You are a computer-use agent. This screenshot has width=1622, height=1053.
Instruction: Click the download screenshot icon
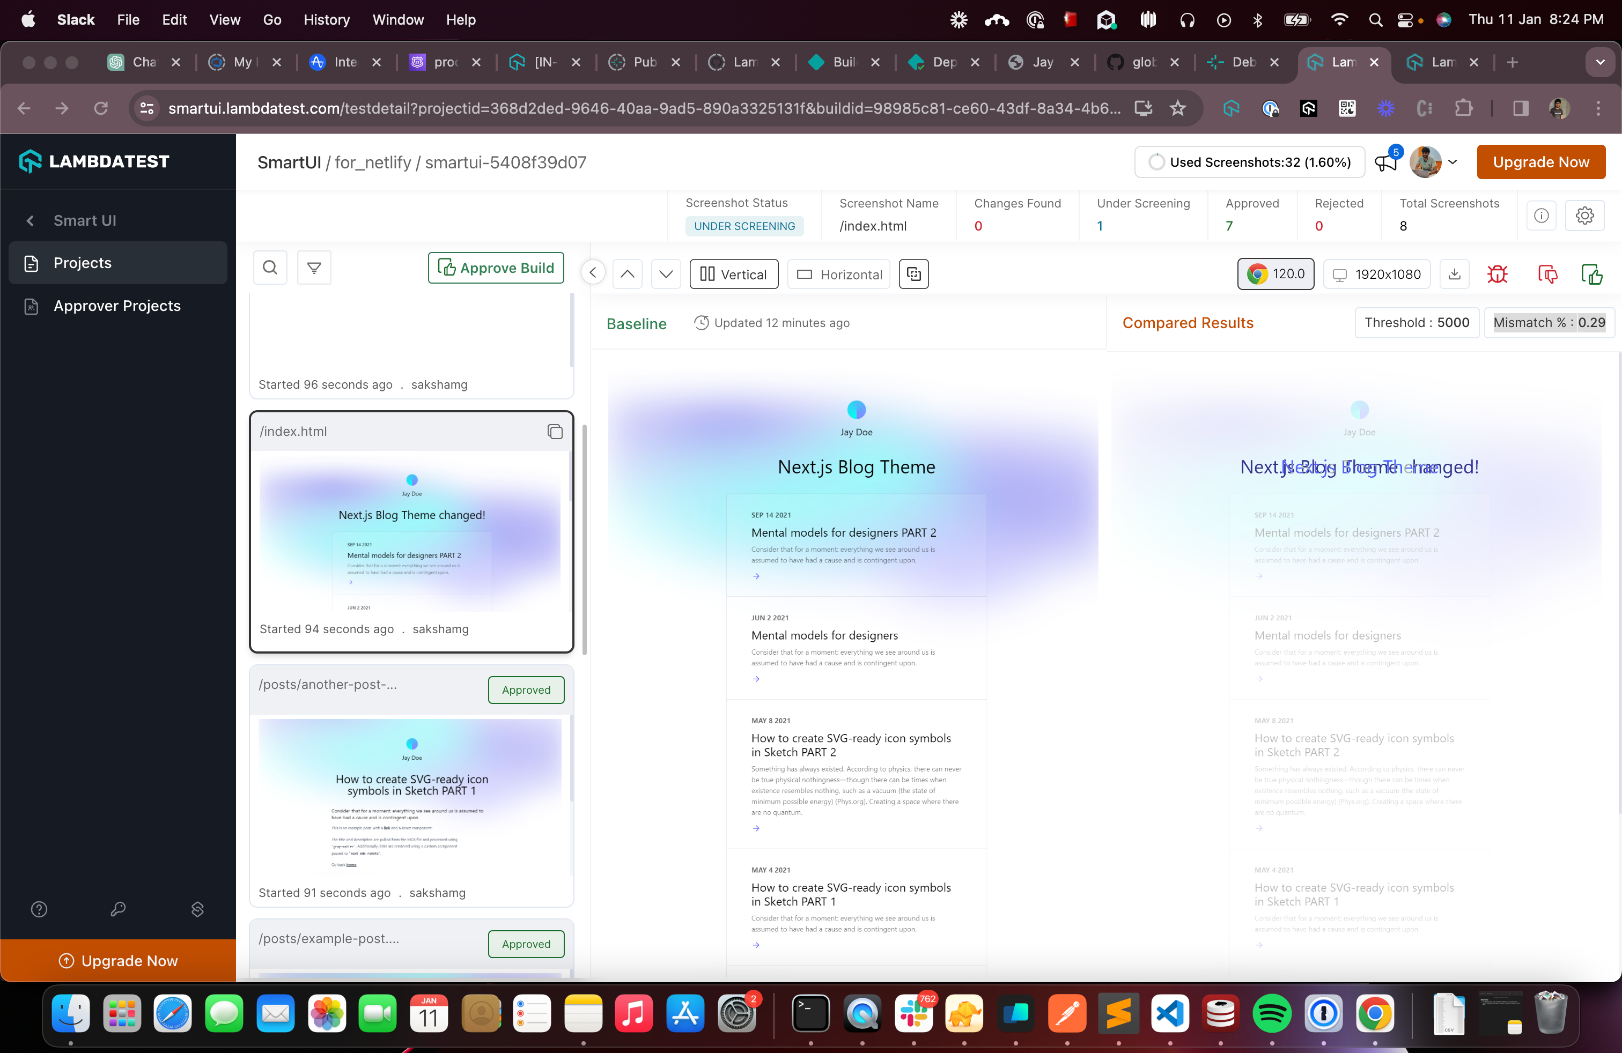(1453, 273)
